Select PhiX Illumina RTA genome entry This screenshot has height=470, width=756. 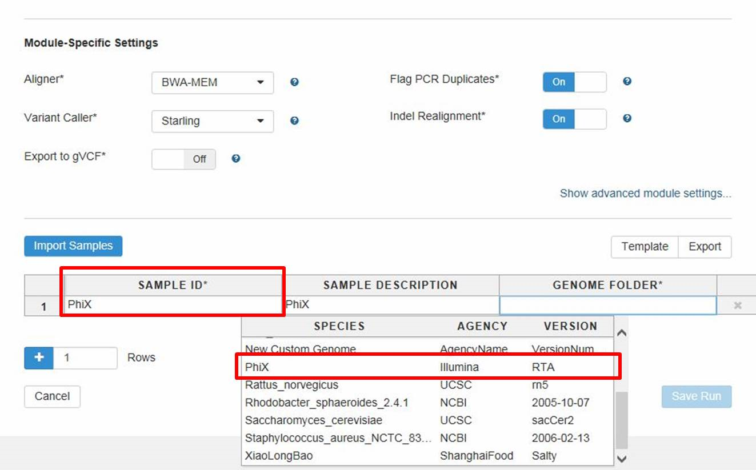(x=427, y=367)
